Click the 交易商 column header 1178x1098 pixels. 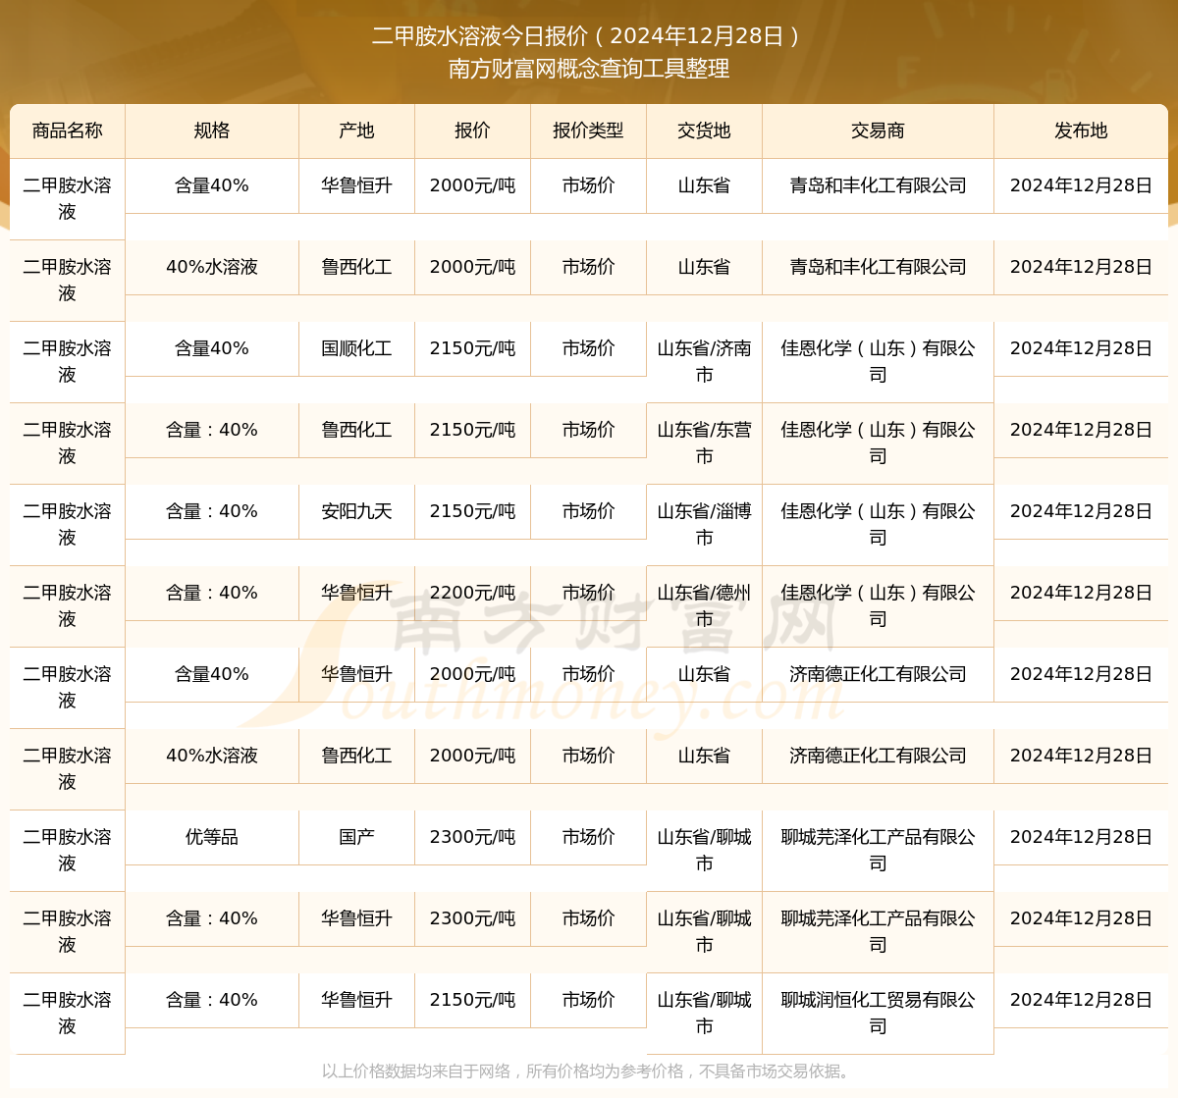(x=878, y=131)
